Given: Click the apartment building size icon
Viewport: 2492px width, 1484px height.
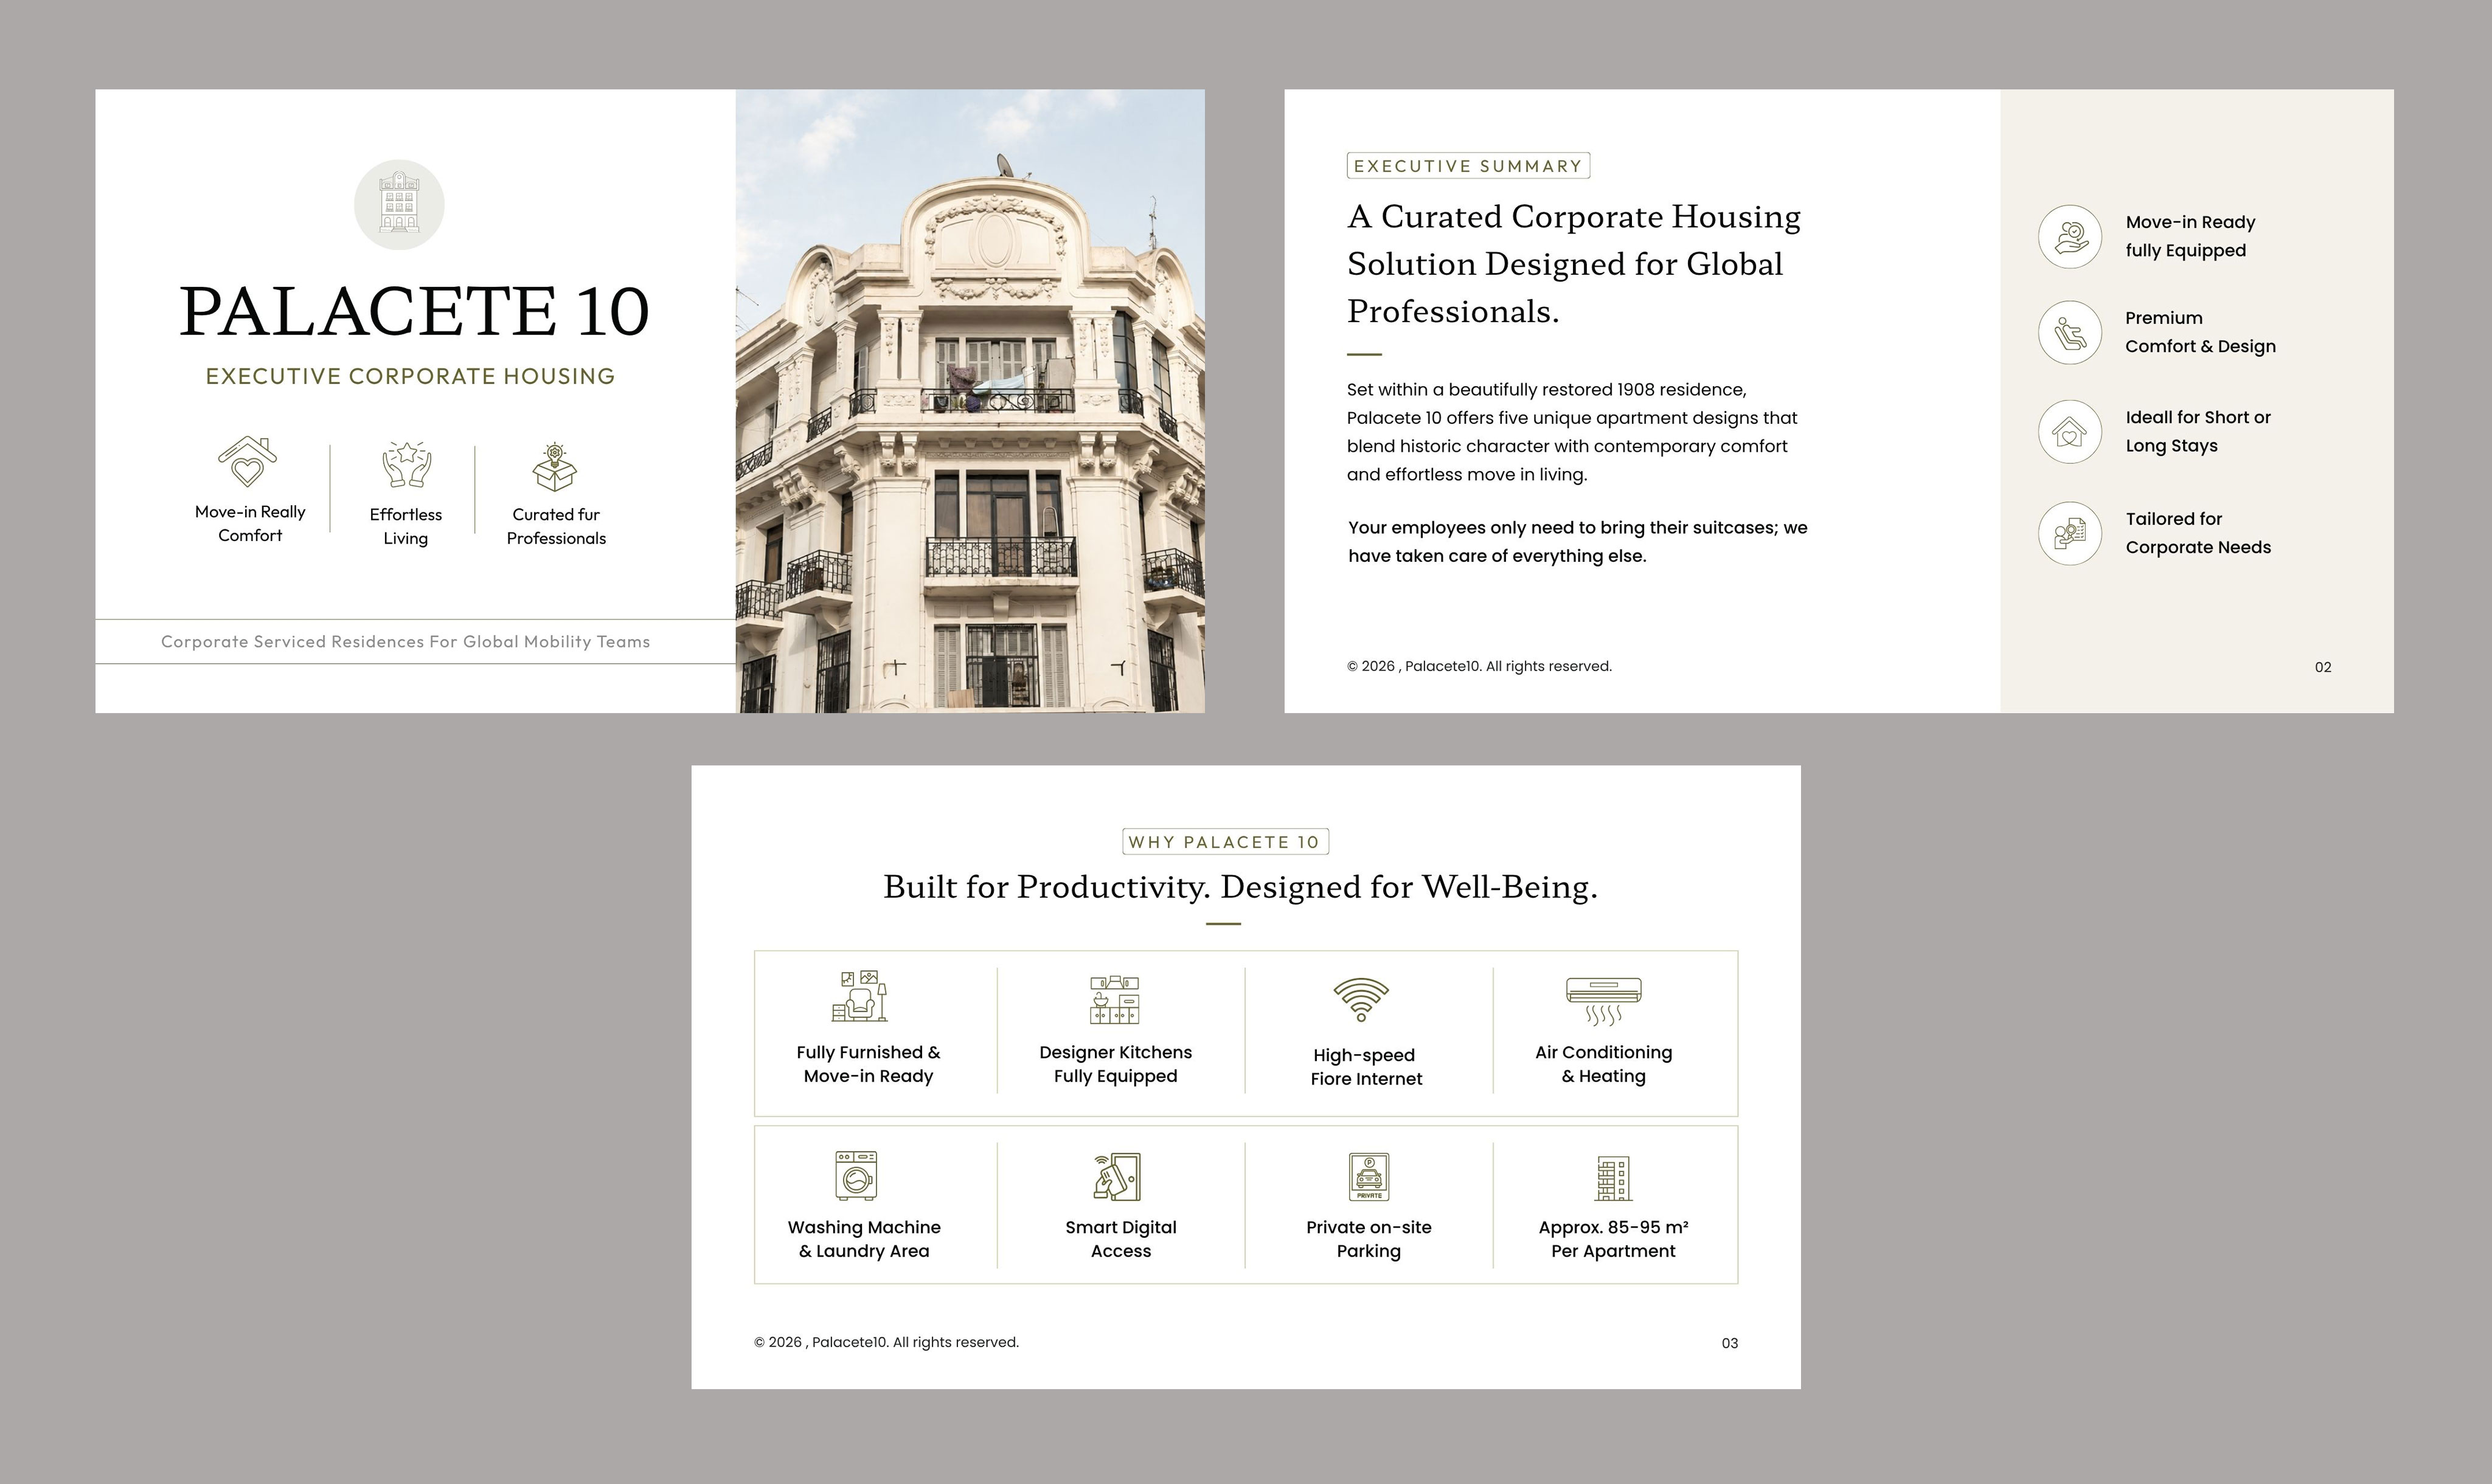Looking at the screenshot, I should click(x=1612, y=1178).
